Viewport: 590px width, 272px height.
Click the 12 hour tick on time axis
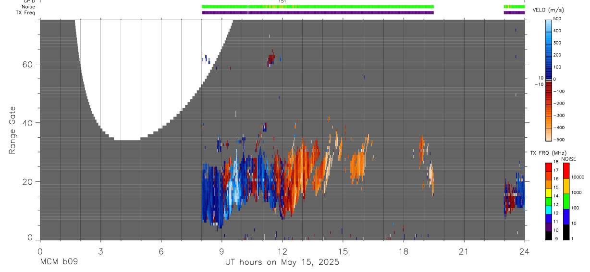282,251
